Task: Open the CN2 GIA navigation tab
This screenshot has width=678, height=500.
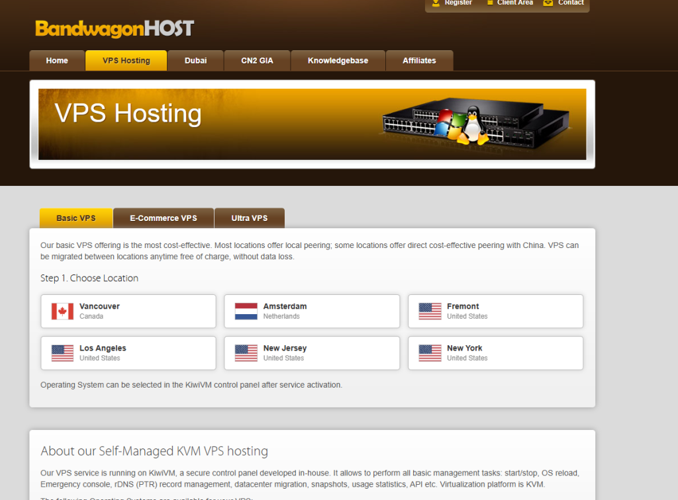Action: [x=257, y=60]
